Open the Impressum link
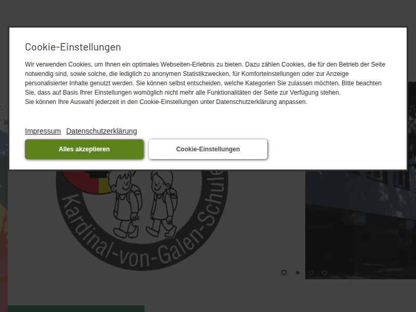 point(43,131)
